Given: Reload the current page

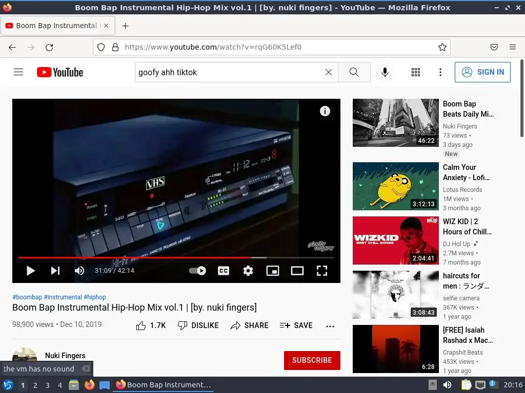Looking at the screenshot, I should pyautogui.click(x=49, y=47).
